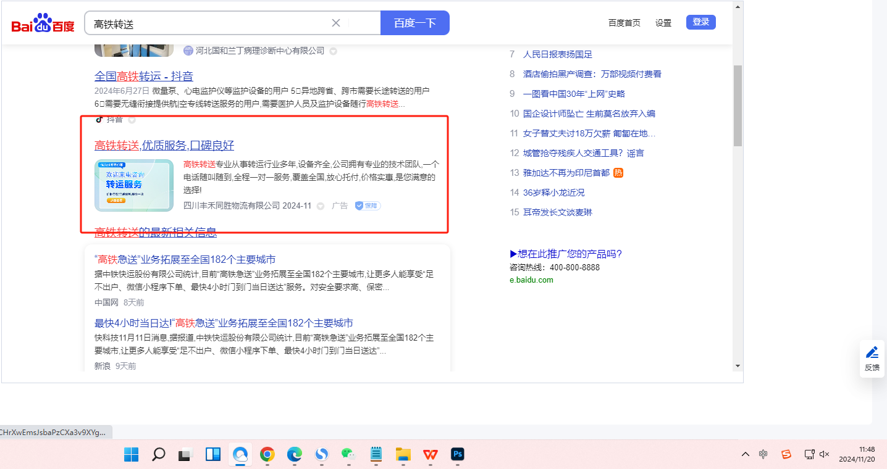This screenshot has width=887, height=469.
Task: Open WPS Office from the taskbar
Action: tap(431, 455)
